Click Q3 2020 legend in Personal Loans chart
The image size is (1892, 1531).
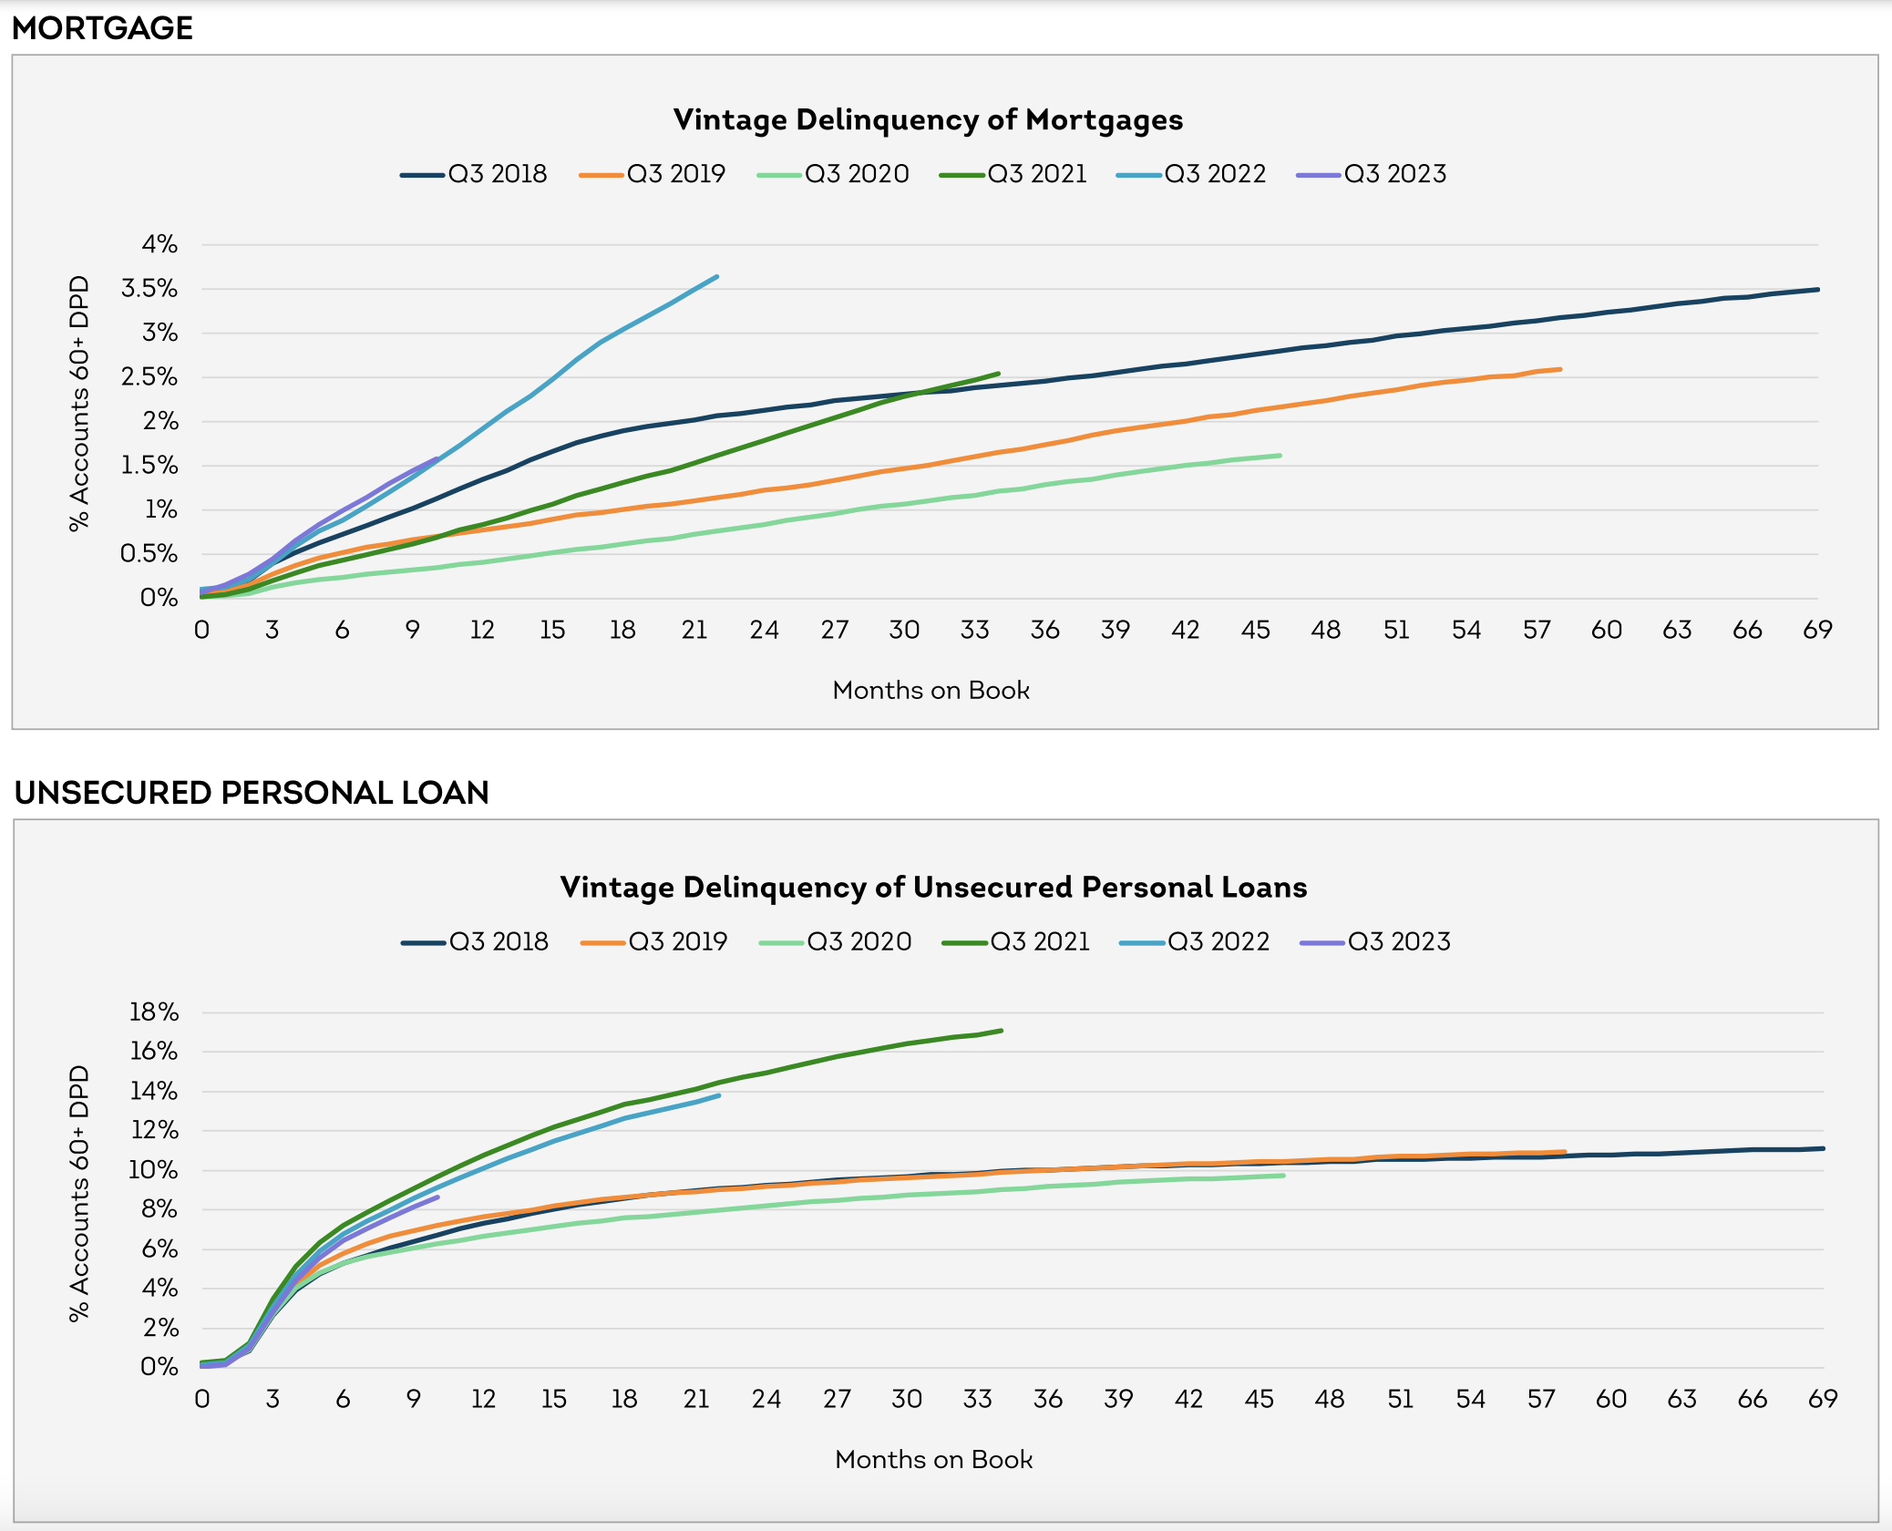click(x=859, y=941)
